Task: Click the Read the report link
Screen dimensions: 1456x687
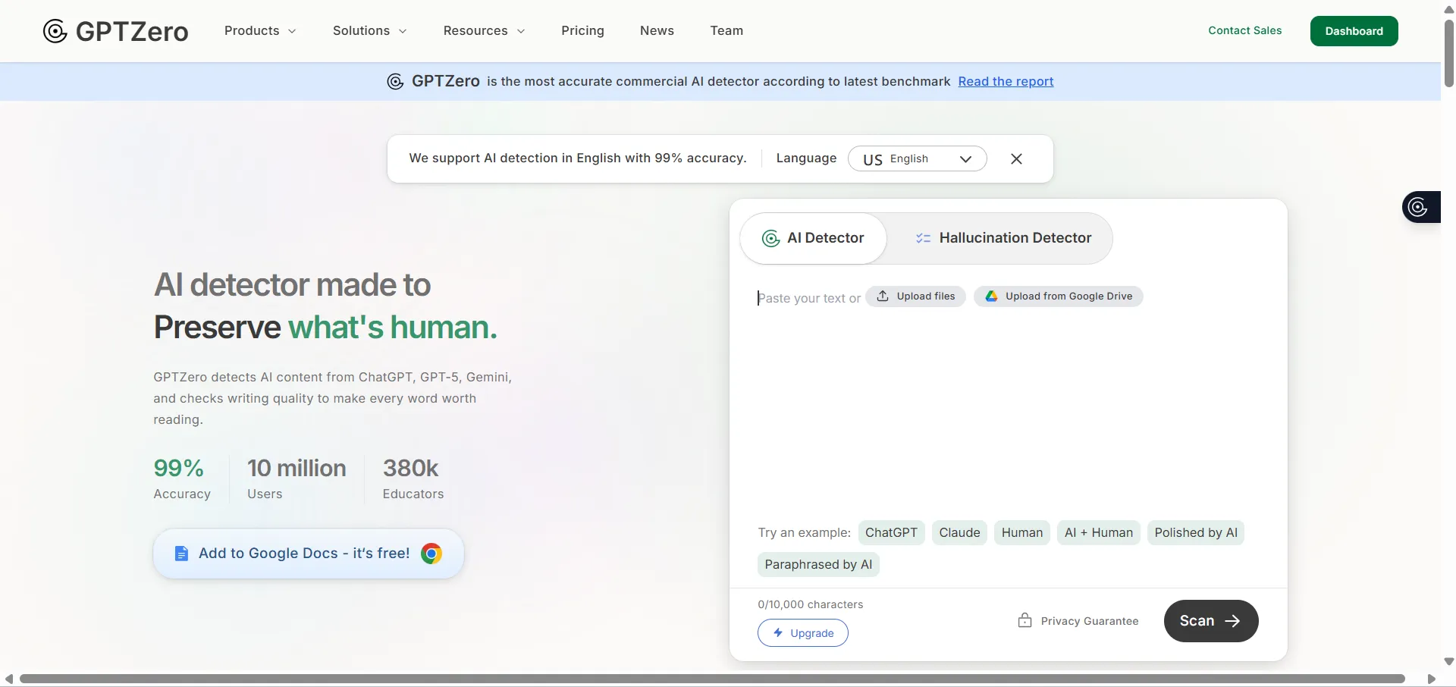Action: click(1006, 81)
